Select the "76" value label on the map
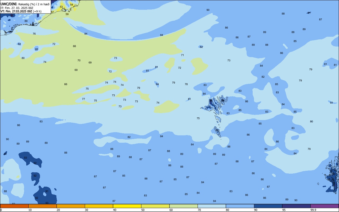Screen dimensions: 339x212 [34, 34]
